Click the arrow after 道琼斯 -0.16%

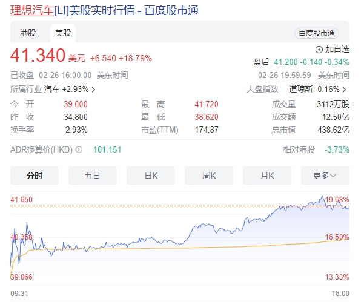coord(346,90)
